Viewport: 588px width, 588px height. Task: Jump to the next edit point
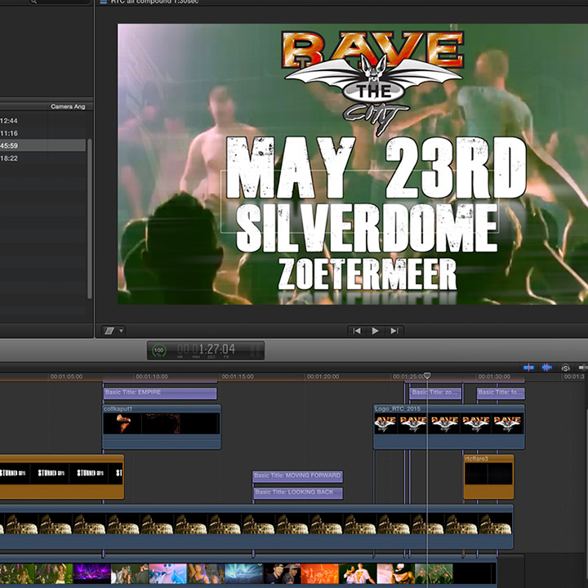(394, 331)
